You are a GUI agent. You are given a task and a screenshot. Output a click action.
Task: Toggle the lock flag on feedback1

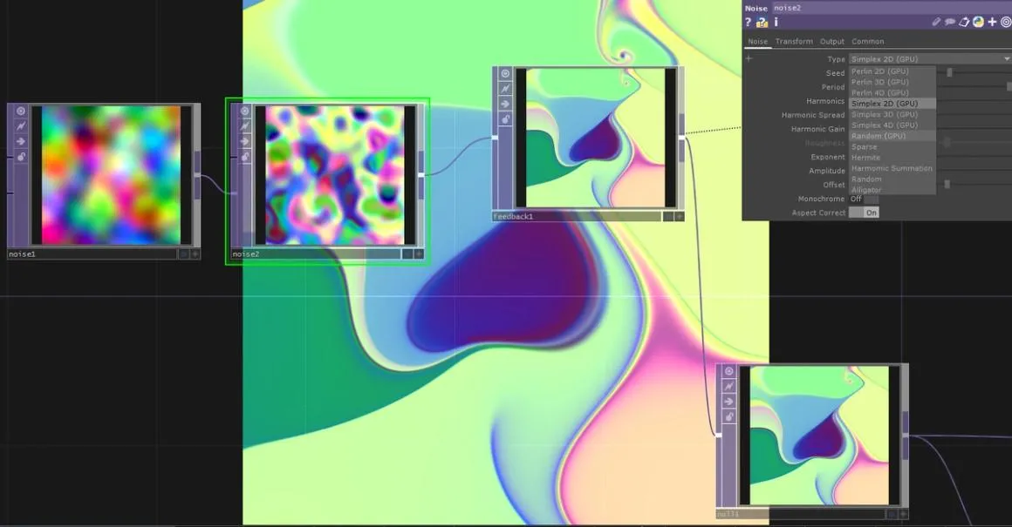tap(505, 119)
